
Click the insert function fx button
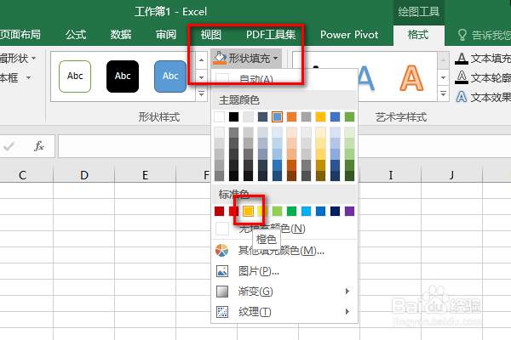pos(39,146)
